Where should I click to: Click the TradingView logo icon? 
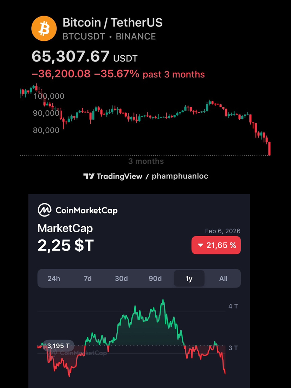89,176
